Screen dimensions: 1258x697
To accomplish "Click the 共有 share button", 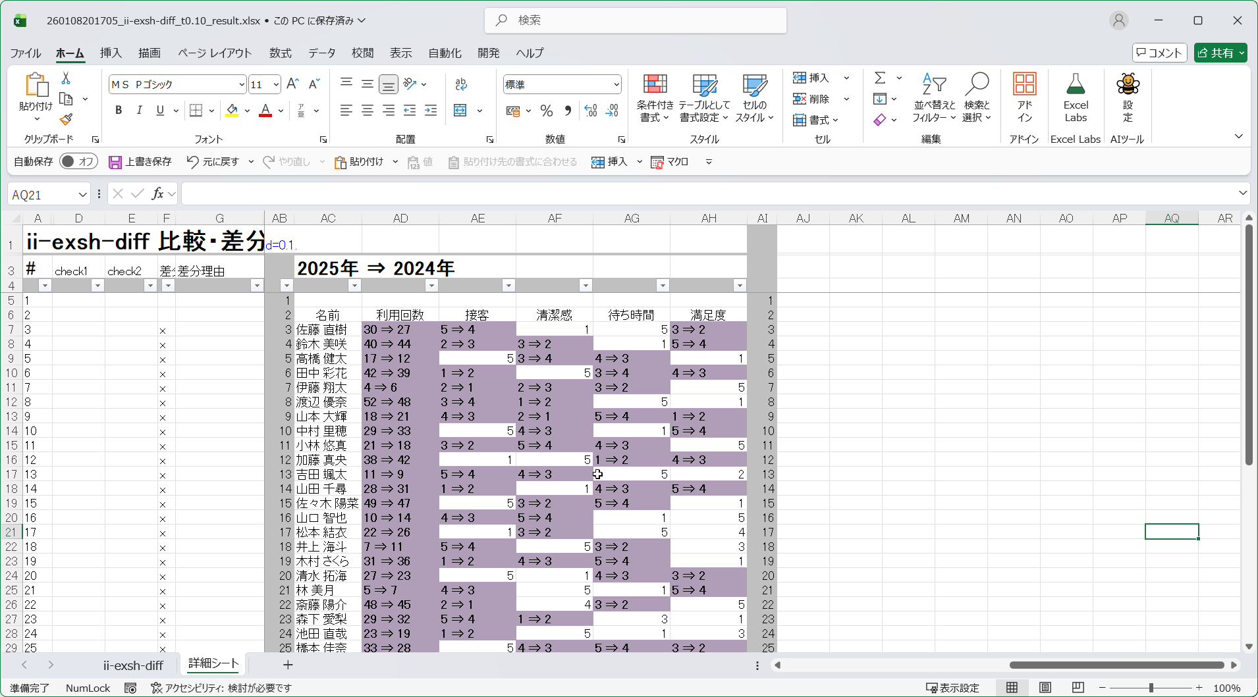I will click(x=1221, y=53).
